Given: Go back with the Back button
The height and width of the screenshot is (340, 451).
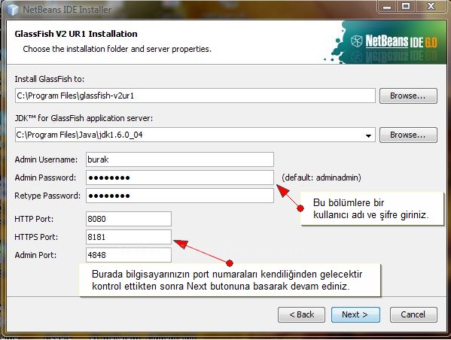Looking at the screenshot, I should point(301,314).
